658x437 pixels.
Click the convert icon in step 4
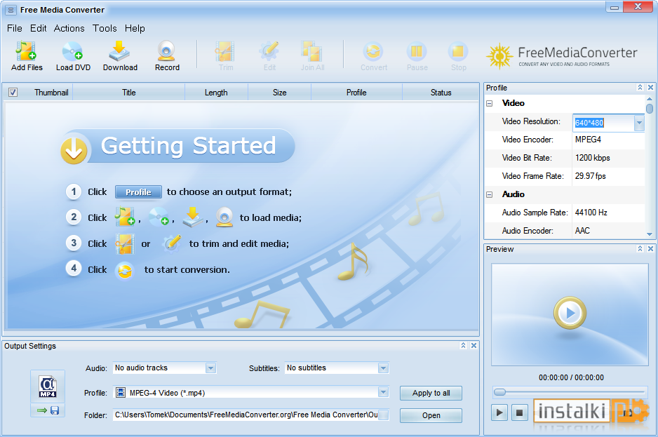click(125, 271)
